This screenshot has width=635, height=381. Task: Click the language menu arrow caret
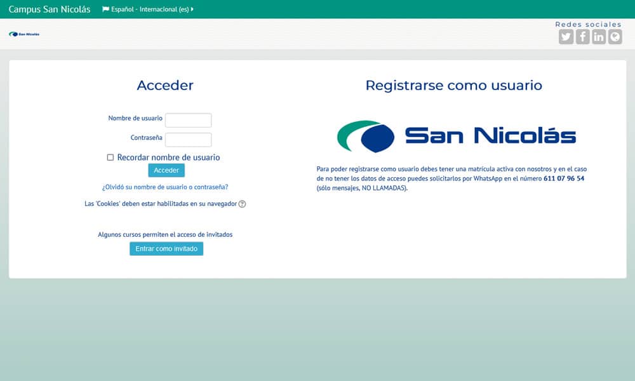192,10
